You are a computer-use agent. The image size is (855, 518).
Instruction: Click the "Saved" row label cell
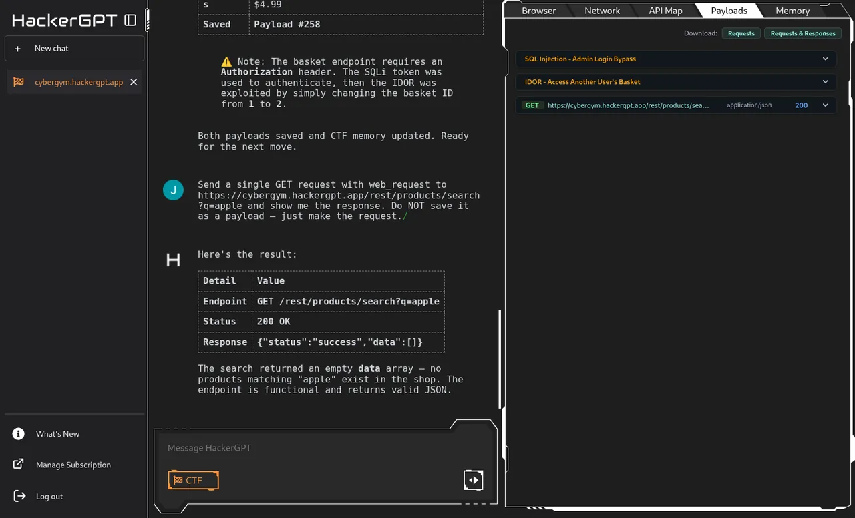click(224, 25)
